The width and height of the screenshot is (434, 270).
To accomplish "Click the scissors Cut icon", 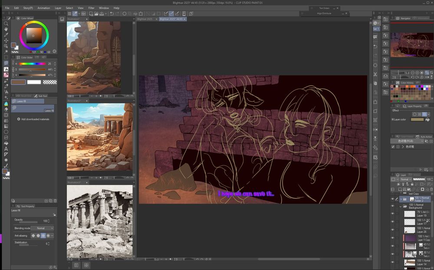I will tap(375, 75).
